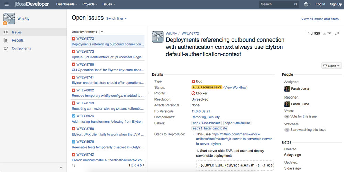Click the eap71_beta_candidate label
The height and width of the screenshot is (172, 344).
[210, 128]
